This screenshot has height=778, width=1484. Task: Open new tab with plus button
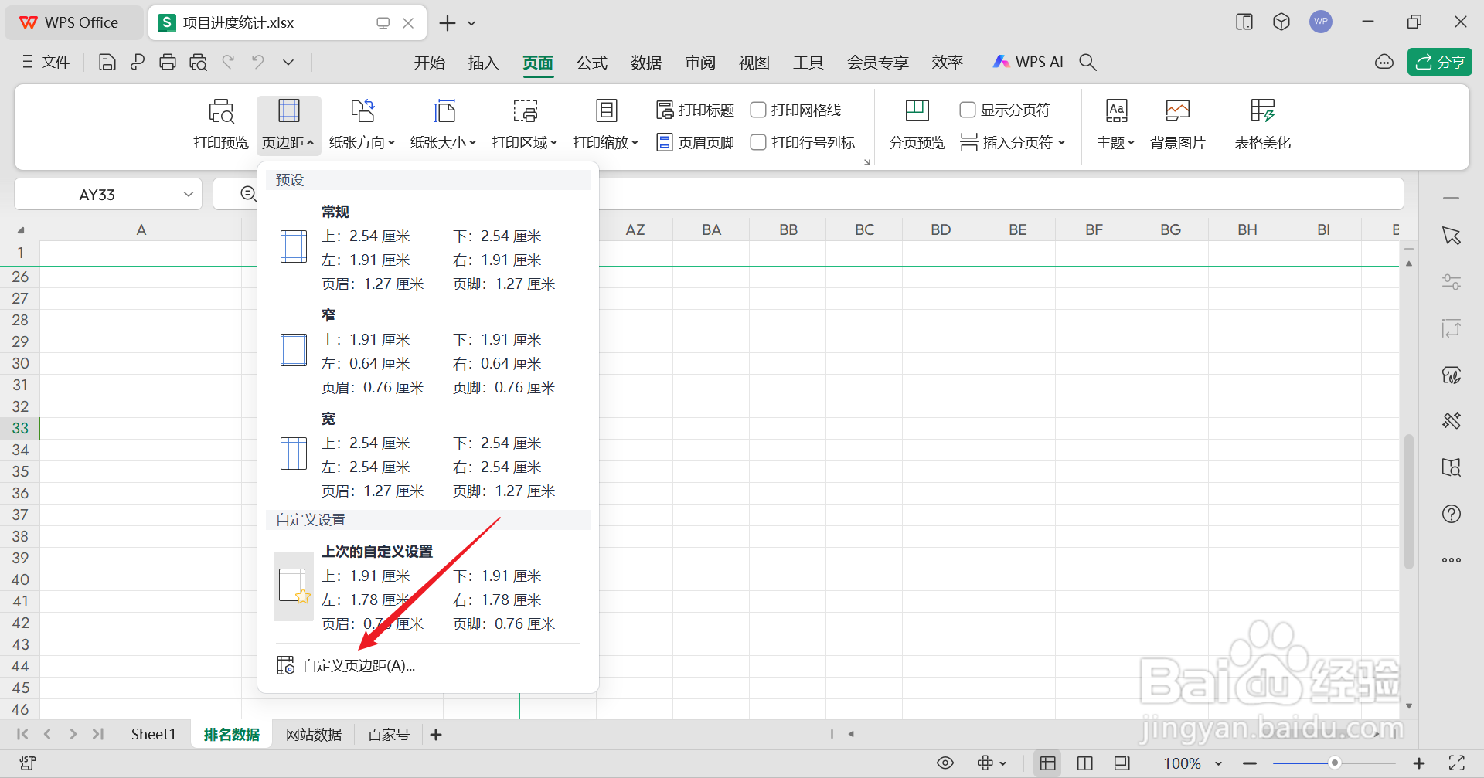tap(448, 23)
